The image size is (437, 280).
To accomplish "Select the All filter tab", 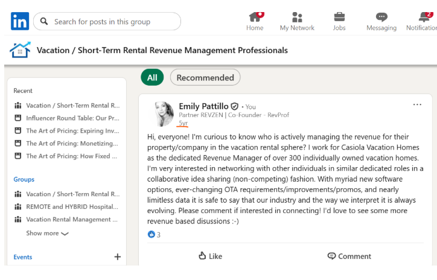I will pyautogui.click(x=152, y=77).
